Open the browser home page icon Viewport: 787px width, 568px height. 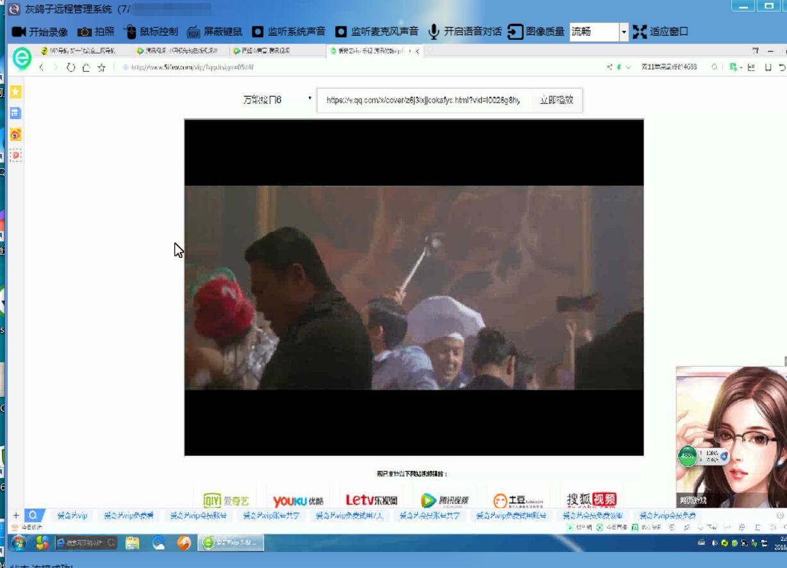pos(86,67)
